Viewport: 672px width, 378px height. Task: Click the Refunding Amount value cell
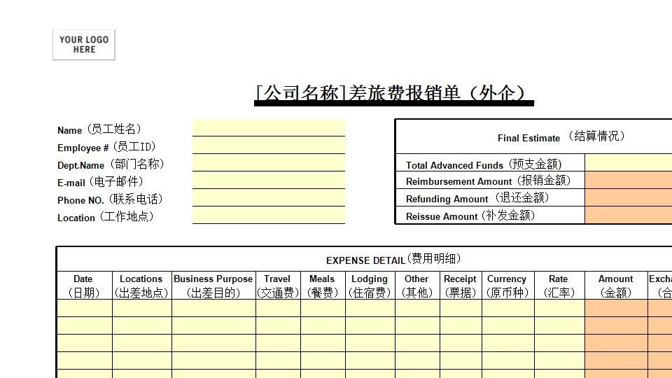tap(629, 197)
